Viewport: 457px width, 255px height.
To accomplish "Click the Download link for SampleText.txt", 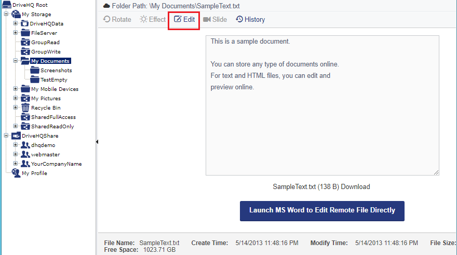I will coord(355,187).
